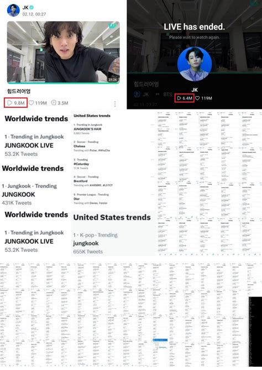
Task: Click JK's profile avatar on the post
Action: [13, 10]
